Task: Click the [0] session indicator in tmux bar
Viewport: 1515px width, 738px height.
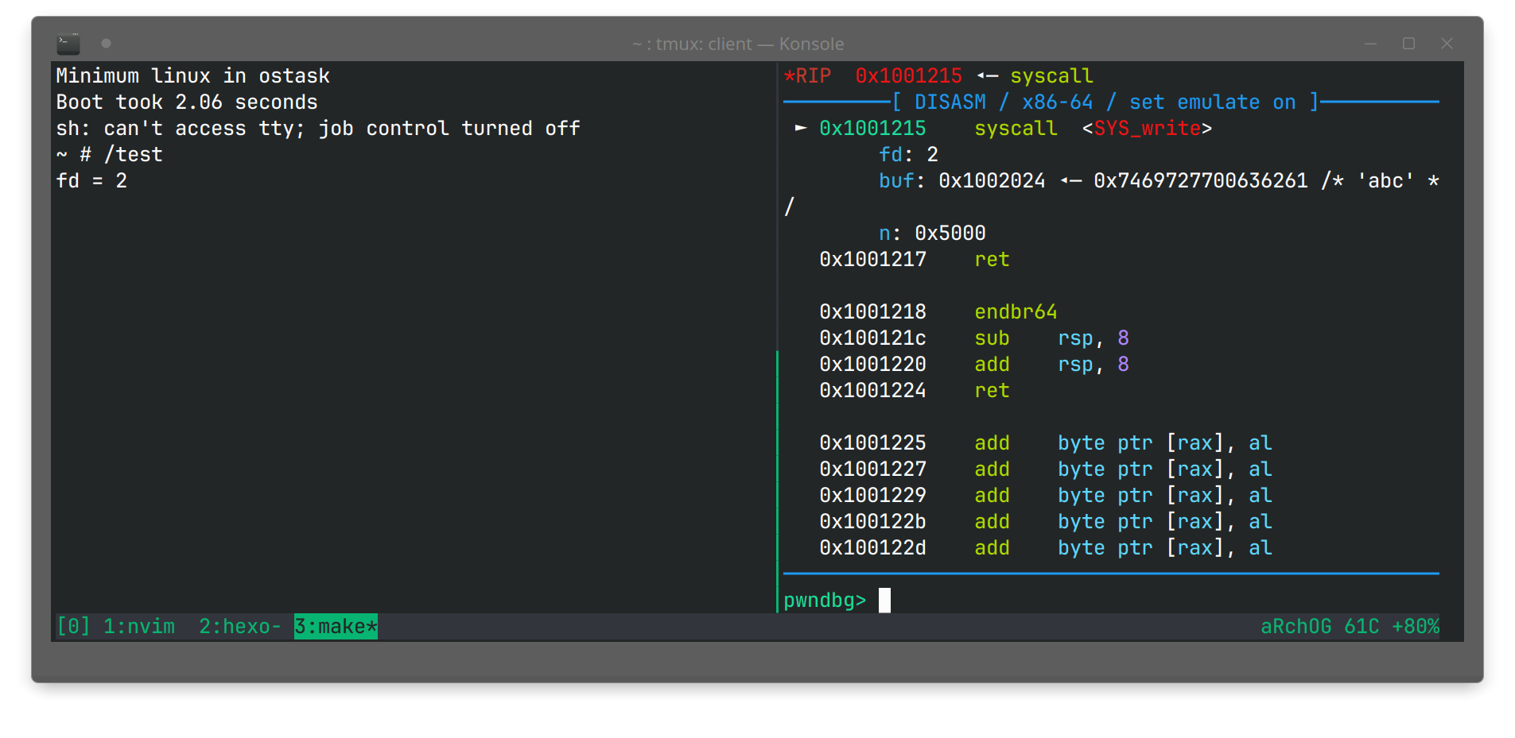Action: click(x=72, y=626)
